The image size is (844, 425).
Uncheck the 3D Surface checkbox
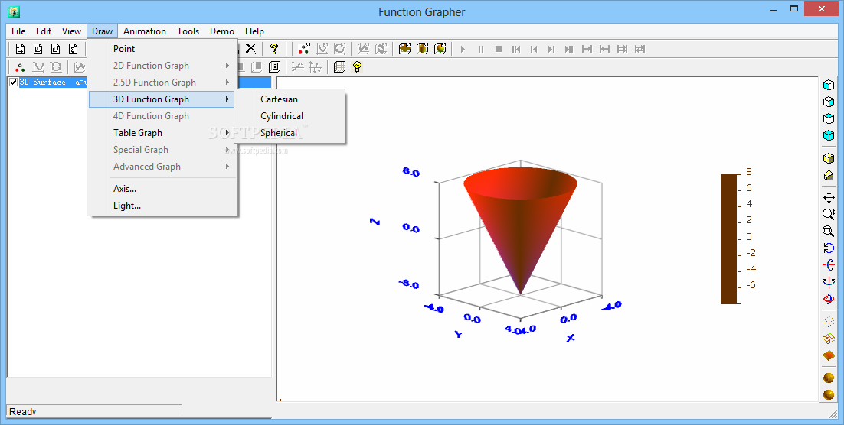[14, 83]
